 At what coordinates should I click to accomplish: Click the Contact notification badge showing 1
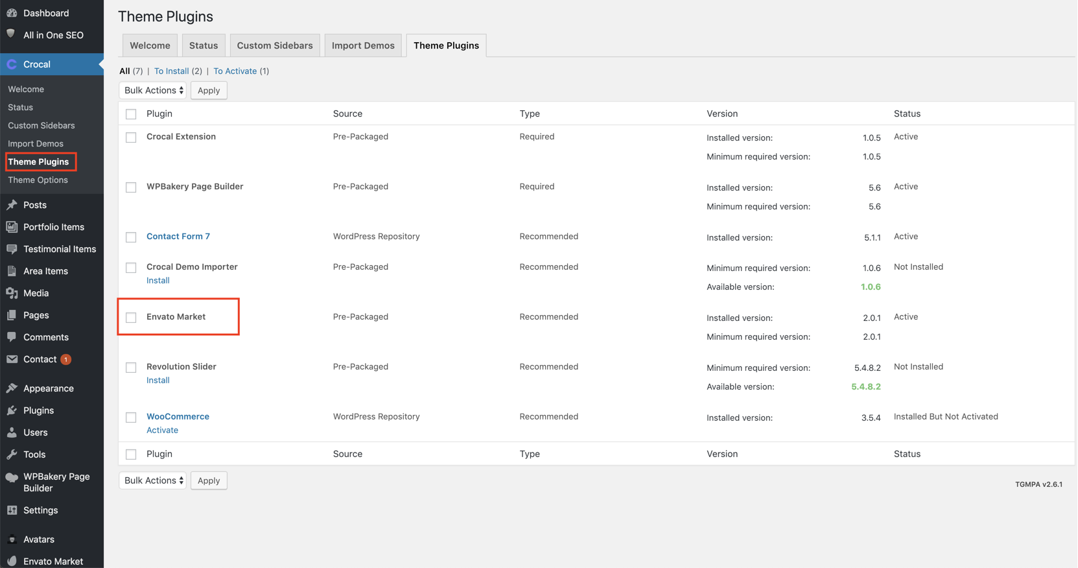(66, 359)
